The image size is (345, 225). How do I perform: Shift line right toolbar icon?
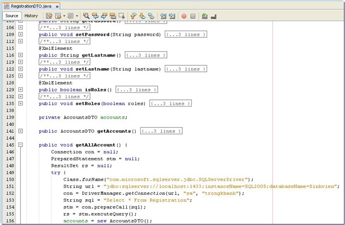(172, 16)
